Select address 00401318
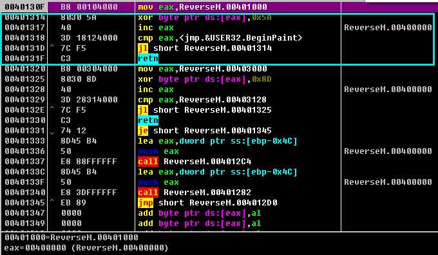Viewport: 438px width, 255px height. point(24,38)
